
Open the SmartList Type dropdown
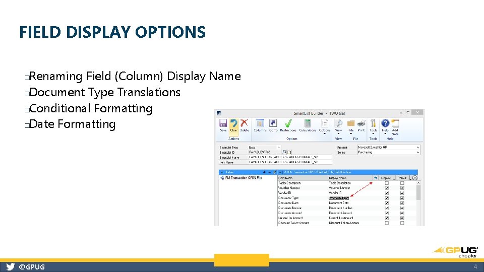coord(279,148)
